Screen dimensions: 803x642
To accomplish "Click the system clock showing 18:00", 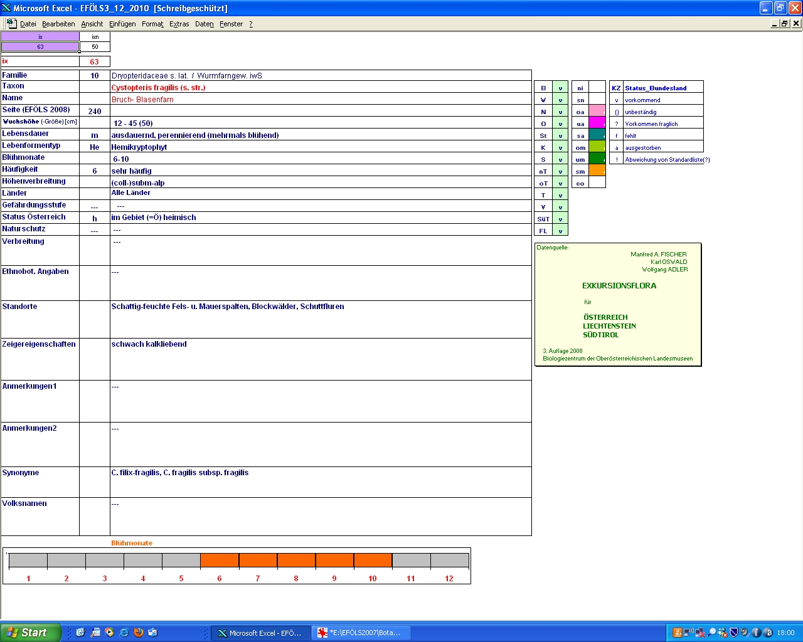I will pyautogui.click(x=785, y=633).
